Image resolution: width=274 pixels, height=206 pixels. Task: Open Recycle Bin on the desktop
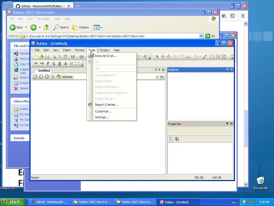coord(261,183)
